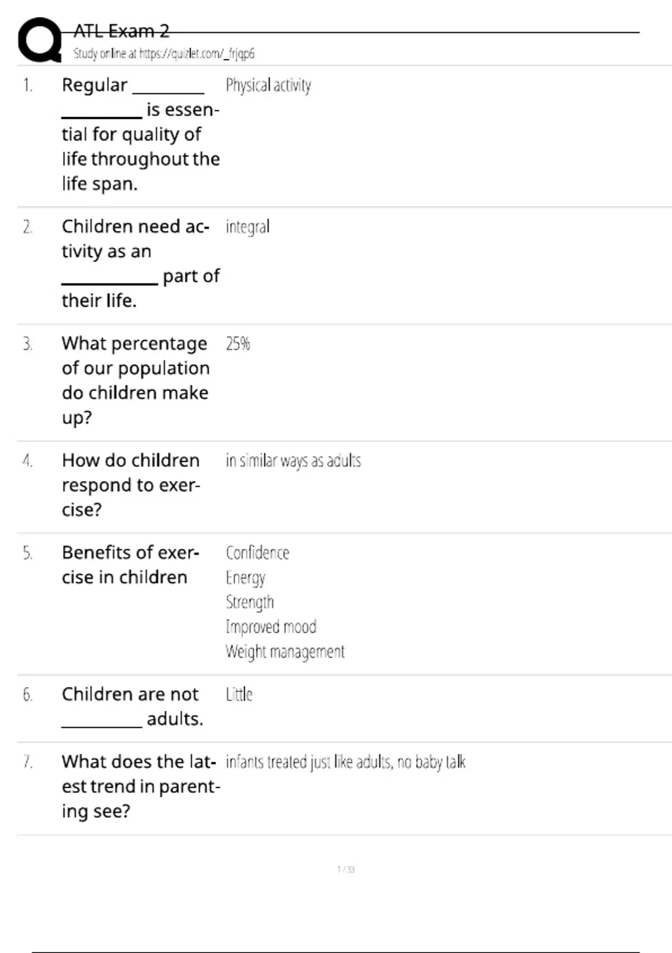Screen dimensions: 672x953
Task: Click the ATL Exam 2 title
Action: (x=121, y=31)
